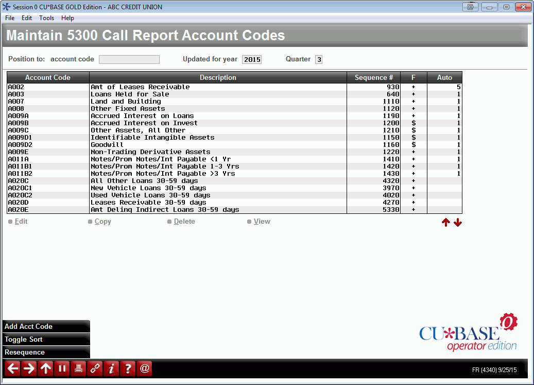534x385 pixels.
Task: Select Used Vehicle Loans 30-59 days row
Action: click(x=234, y=195)
